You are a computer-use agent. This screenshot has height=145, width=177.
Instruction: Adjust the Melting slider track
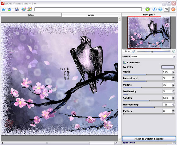click(x=149, y=88)
